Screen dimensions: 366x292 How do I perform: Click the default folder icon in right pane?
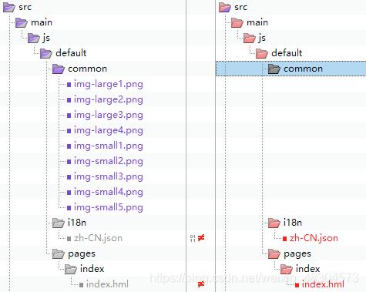[x=262, y=53]
